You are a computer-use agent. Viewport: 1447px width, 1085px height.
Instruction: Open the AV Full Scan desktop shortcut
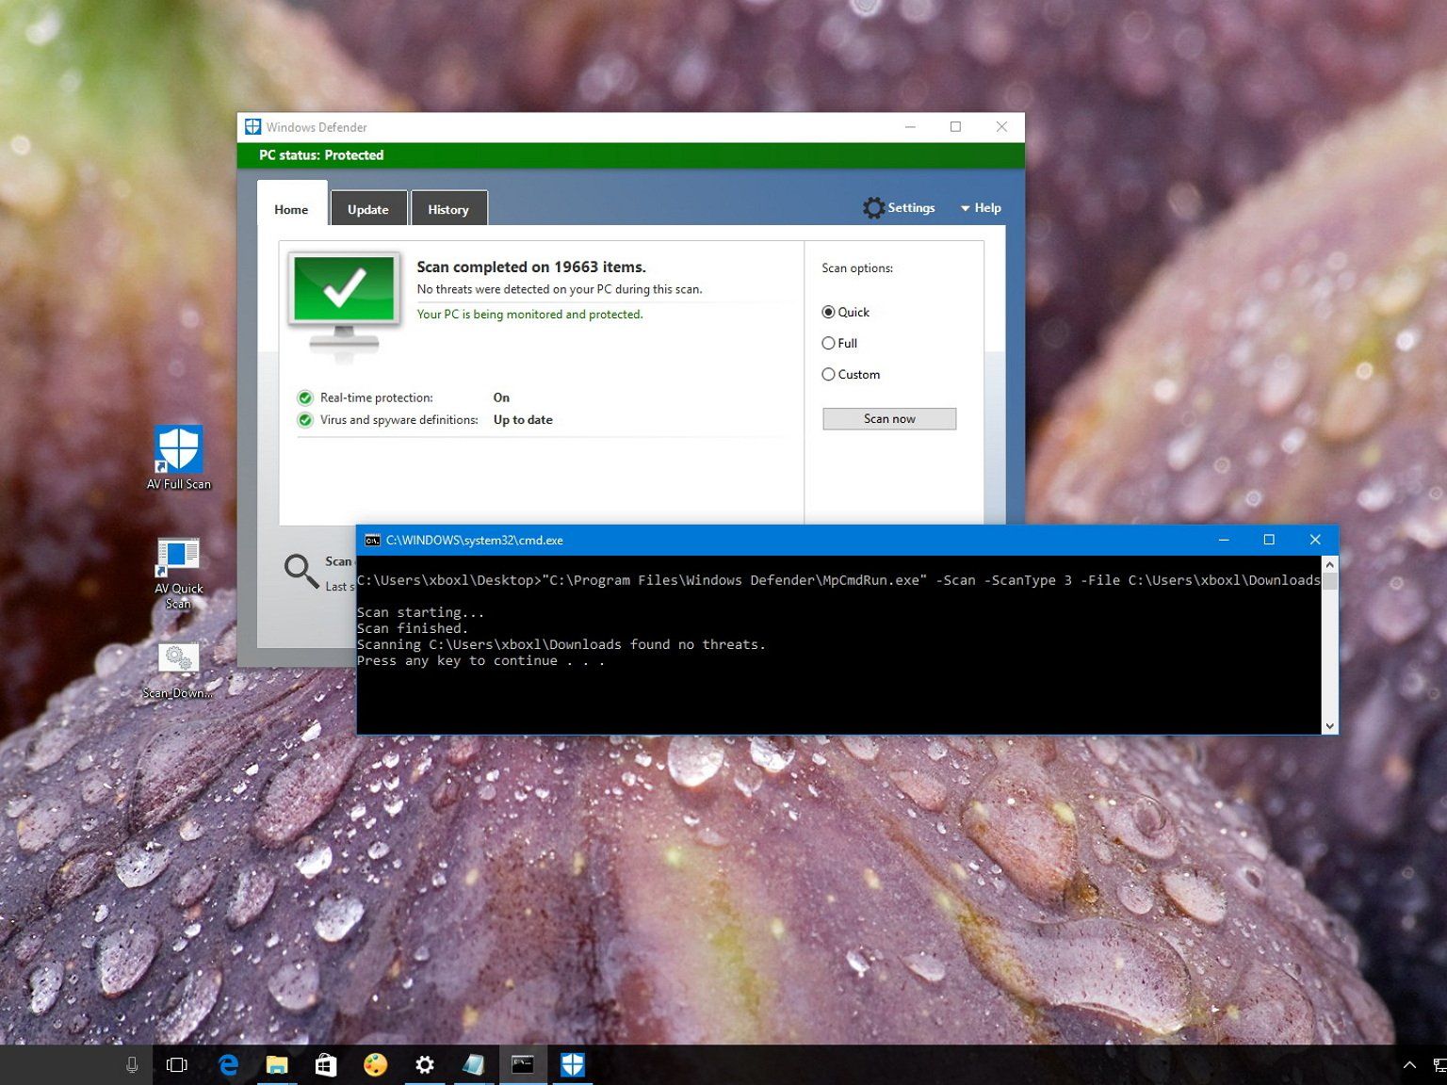tap(178, 451)
